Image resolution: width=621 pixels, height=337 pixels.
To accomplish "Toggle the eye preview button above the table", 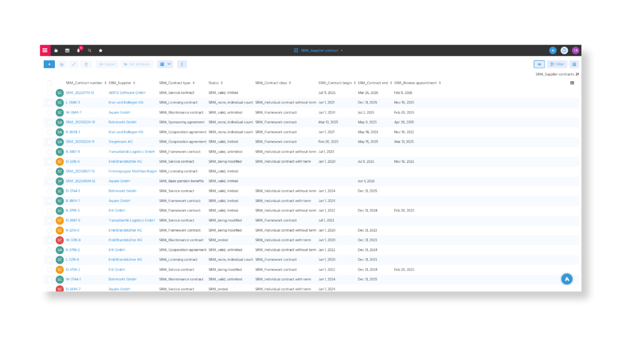I will point(539,64).
